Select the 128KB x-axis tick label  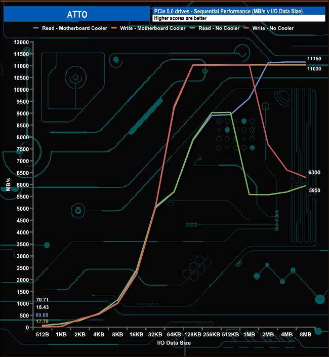(x=194, y=335)
